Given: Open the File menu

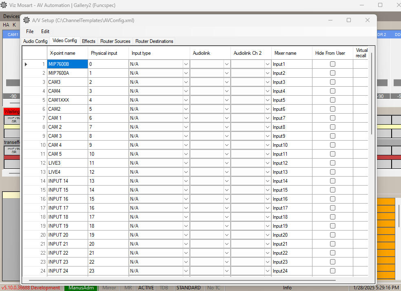Looking at the screenshot, I should pos(30,31).
